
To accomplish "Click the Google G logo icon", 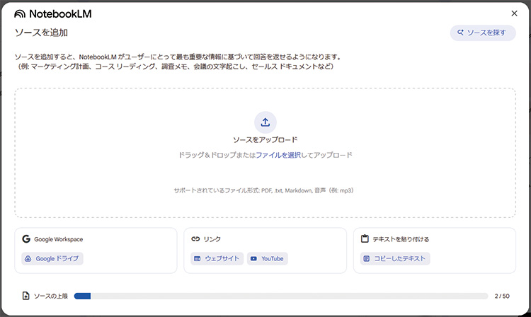I will [x=26, y=239].
